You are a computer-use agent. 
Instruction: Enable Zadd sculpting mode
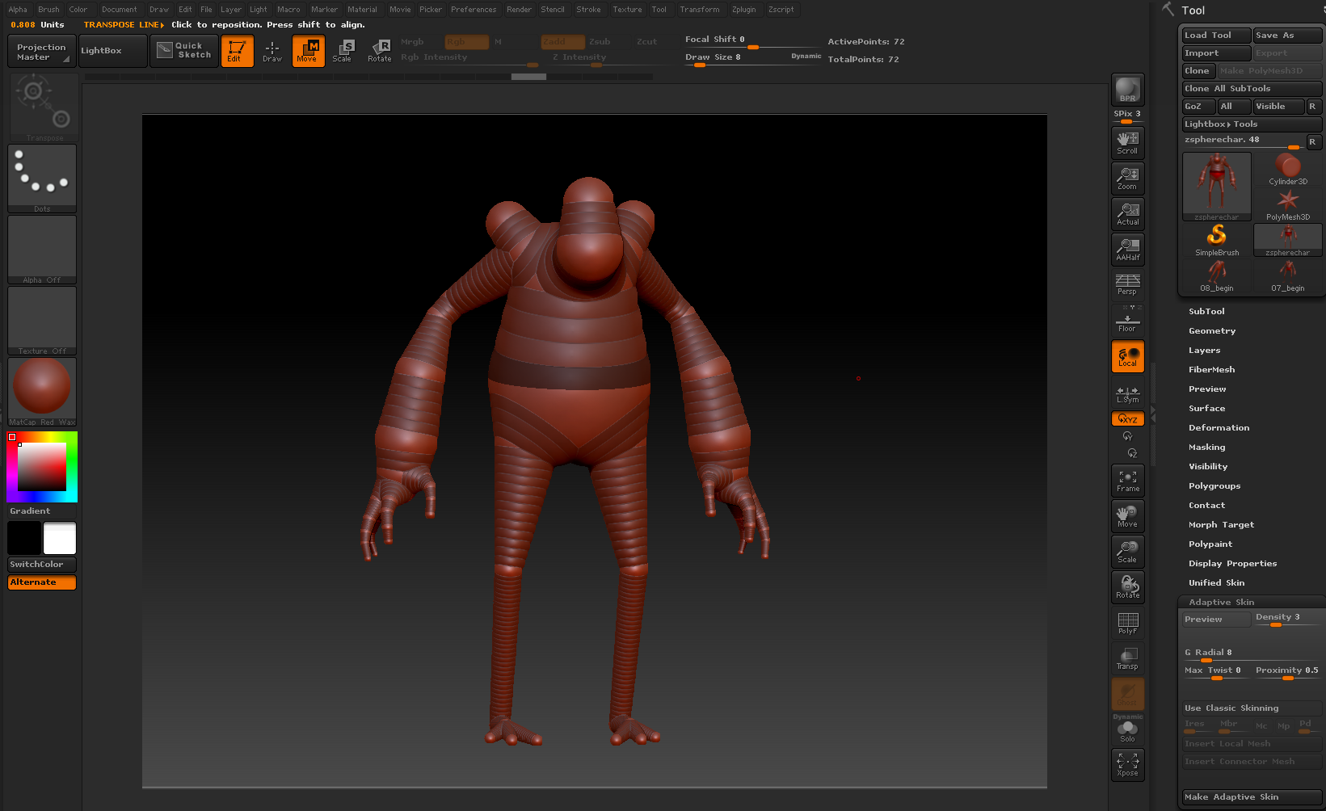562,41
